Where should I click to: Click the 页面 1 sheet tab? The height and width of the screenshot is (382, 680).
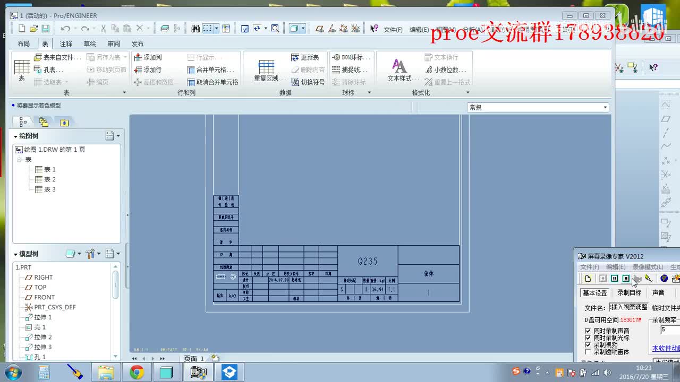tap(194, 359)
